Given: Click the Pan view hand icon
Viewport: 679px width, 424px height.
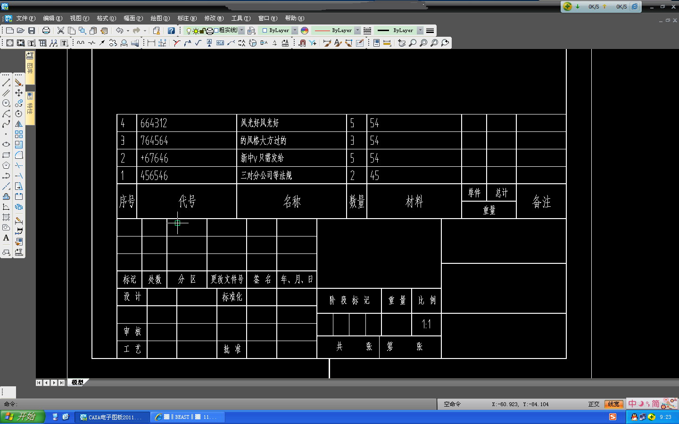Looking at the screenshot, I should 402,43.
